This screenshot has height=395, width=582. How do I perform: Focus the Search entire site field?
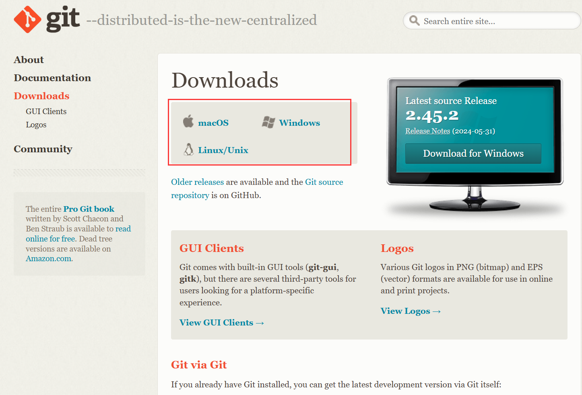coord(492,20)
